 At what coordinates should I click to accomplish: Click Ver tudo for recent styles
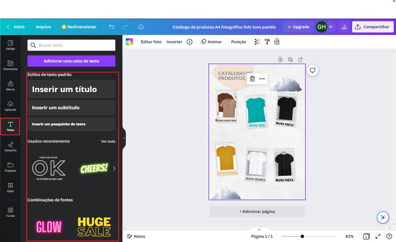coord(108,142)
